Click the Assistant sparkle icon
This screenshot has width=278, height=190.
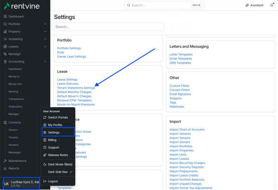pos(247,5)
